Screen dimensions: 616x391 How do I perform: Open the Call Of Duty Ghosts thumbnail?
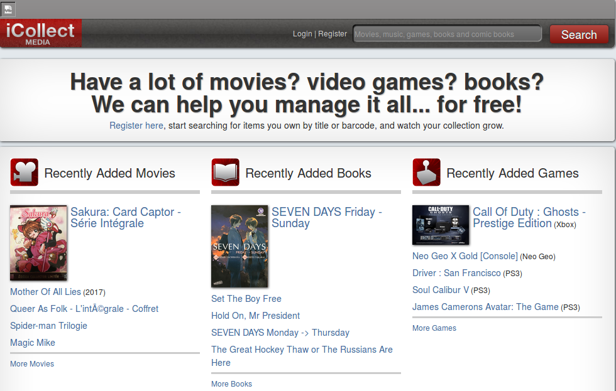(441, 225)
